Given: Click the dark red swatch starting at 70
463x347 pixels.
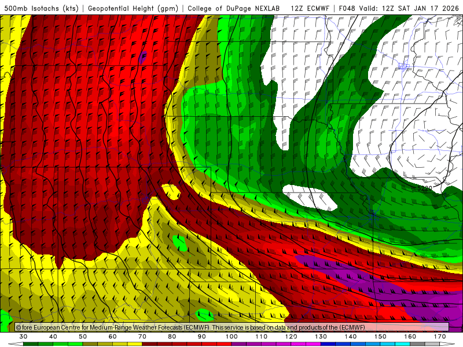Looking at the screenshot, I should 150,344.
